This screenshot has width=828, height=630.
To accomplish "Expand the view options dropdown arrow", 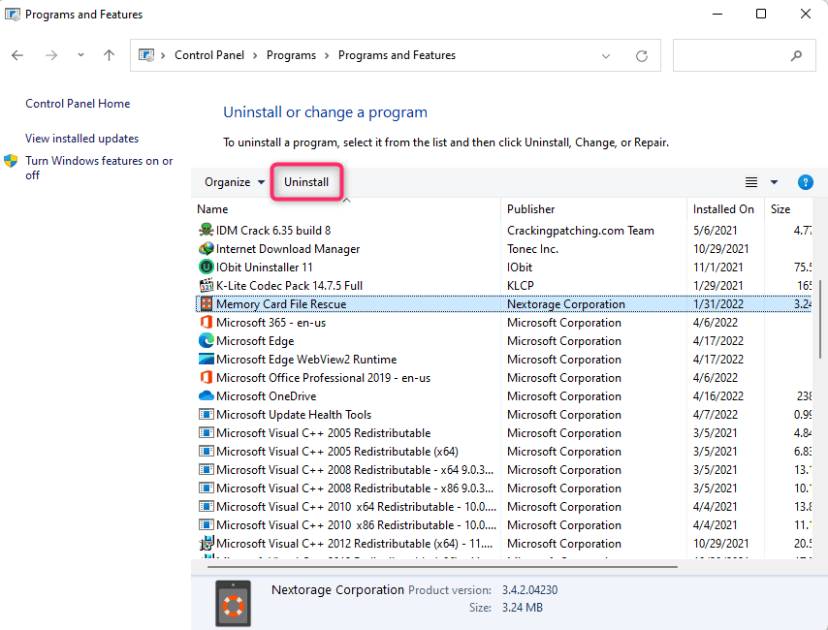I will click(774, 182).
